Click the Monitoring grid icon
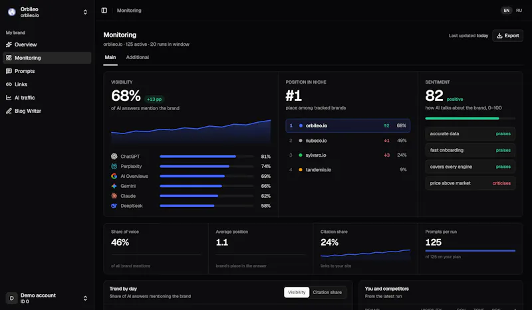This screenshot has height=310, width=532. pyautogui.click(x=9, y=58)
